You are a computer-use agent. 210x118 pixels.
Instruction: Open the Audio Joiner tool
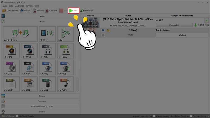pos(20,34)
